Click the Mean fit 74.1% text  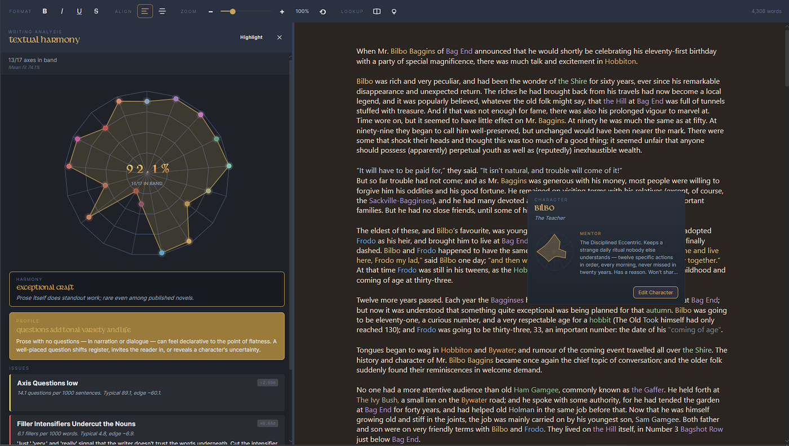24,67
